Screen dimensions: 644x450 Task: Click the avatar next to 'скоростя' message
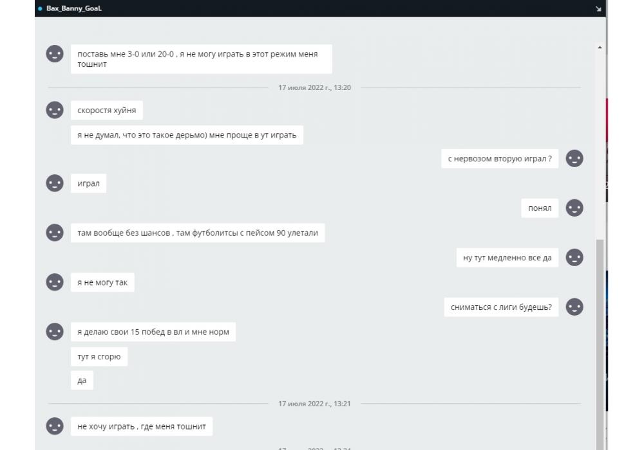(55, 110)
